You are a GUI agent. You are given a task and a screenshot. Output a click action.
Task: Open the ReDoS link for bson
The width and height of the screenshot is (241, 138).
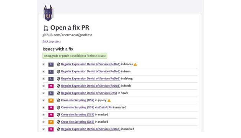91,71
